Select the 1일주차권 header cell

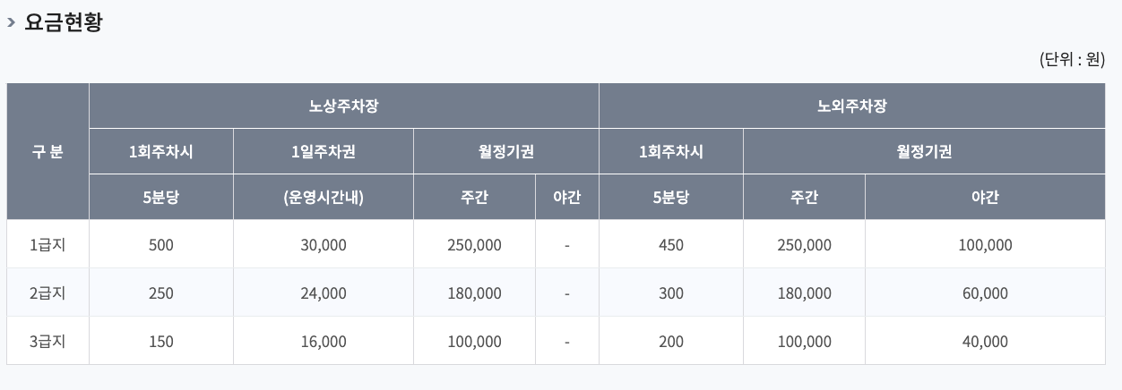pyautogui.click(x=323, y=151)
